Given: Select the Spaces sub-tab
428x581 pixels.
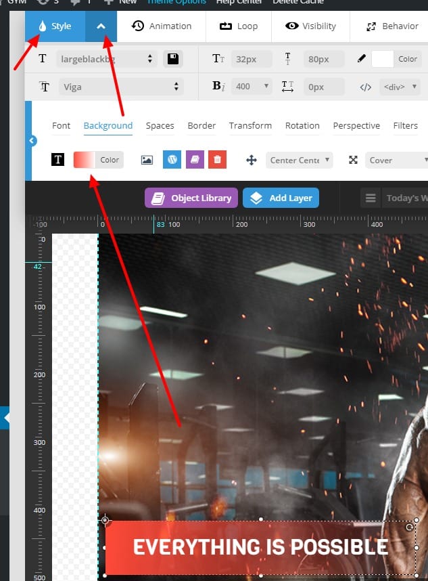Looking at the screenshot, I should pos(160,125).
